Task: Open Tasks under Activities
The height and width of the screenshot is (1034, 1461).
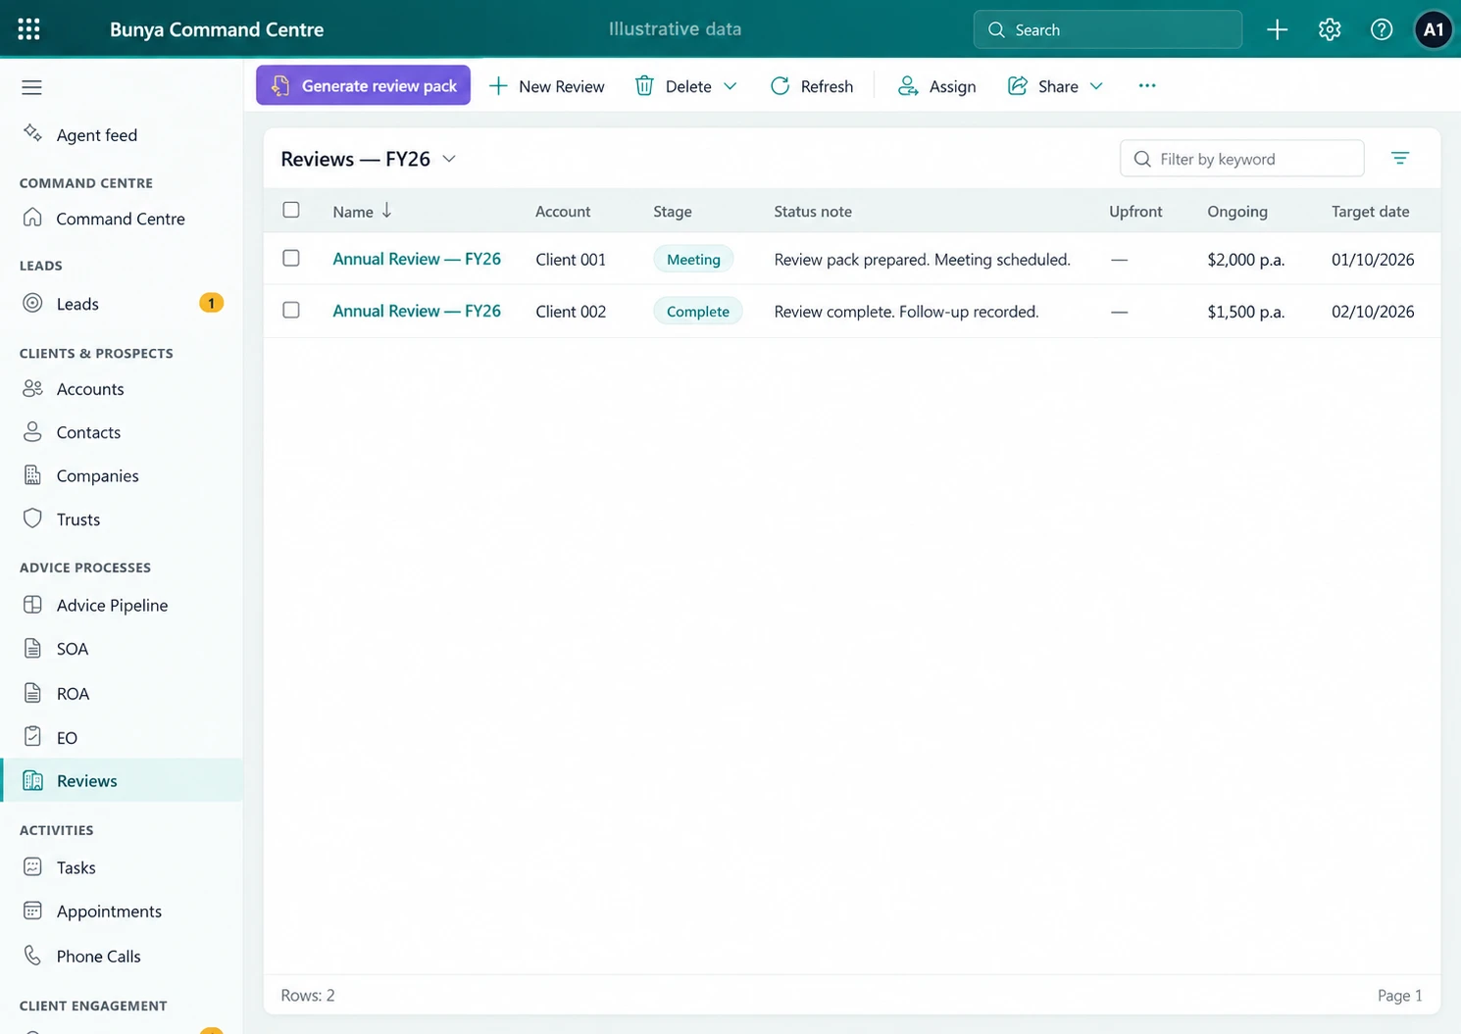Action: 122,867
